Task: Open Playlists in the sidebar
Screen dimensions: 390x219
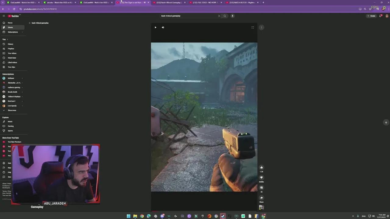Action: pyautogui.click(x=12, y=49)
